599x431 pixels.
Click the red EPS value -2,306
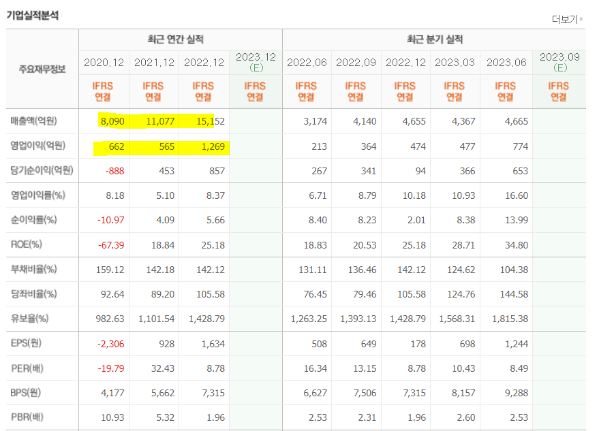111,344
